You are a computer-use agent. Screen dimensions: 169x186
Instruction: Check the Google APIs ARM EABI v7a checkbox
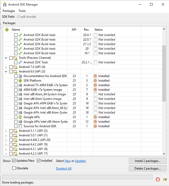tap(16, 104)
